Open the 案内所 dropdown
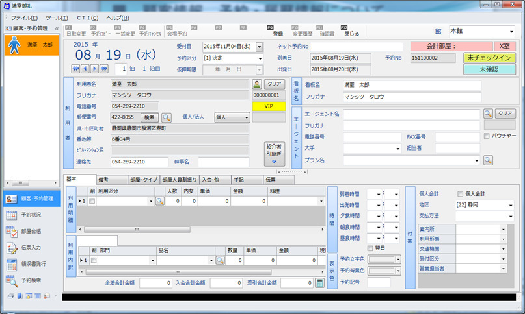The width and height of the screenshot is (525, 314). coord(503,230)
